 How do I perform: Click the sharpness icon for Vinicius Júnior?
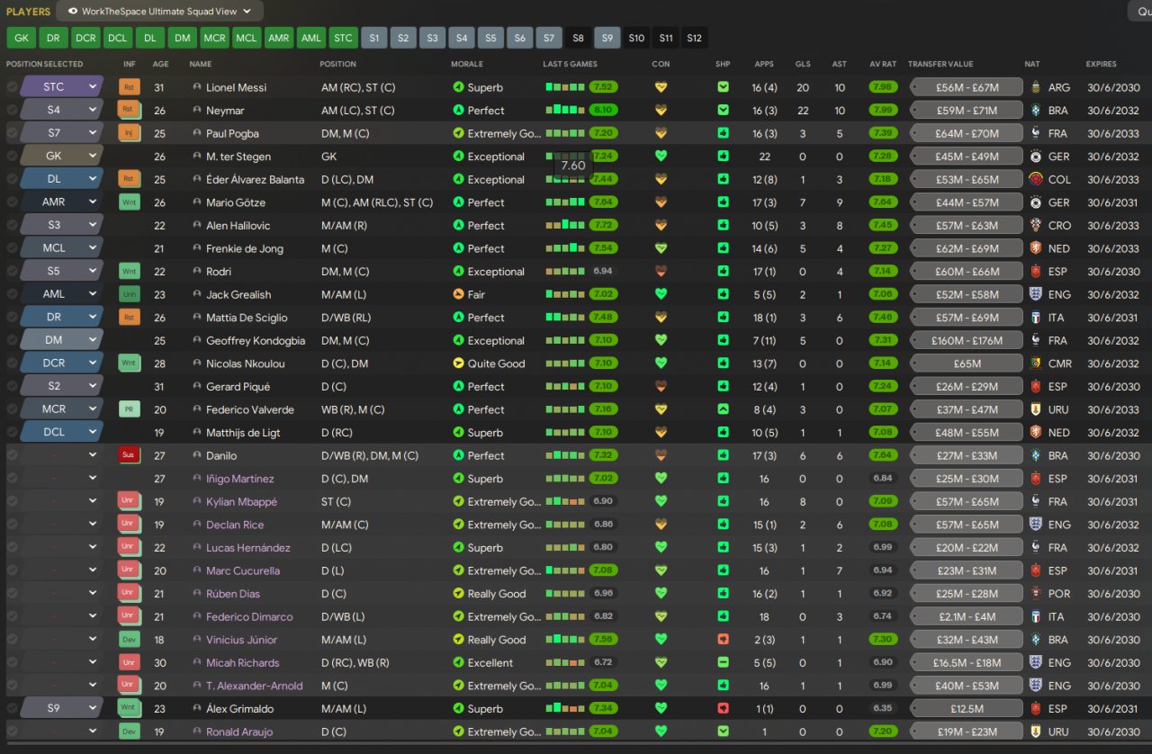[x=723, y=640]
